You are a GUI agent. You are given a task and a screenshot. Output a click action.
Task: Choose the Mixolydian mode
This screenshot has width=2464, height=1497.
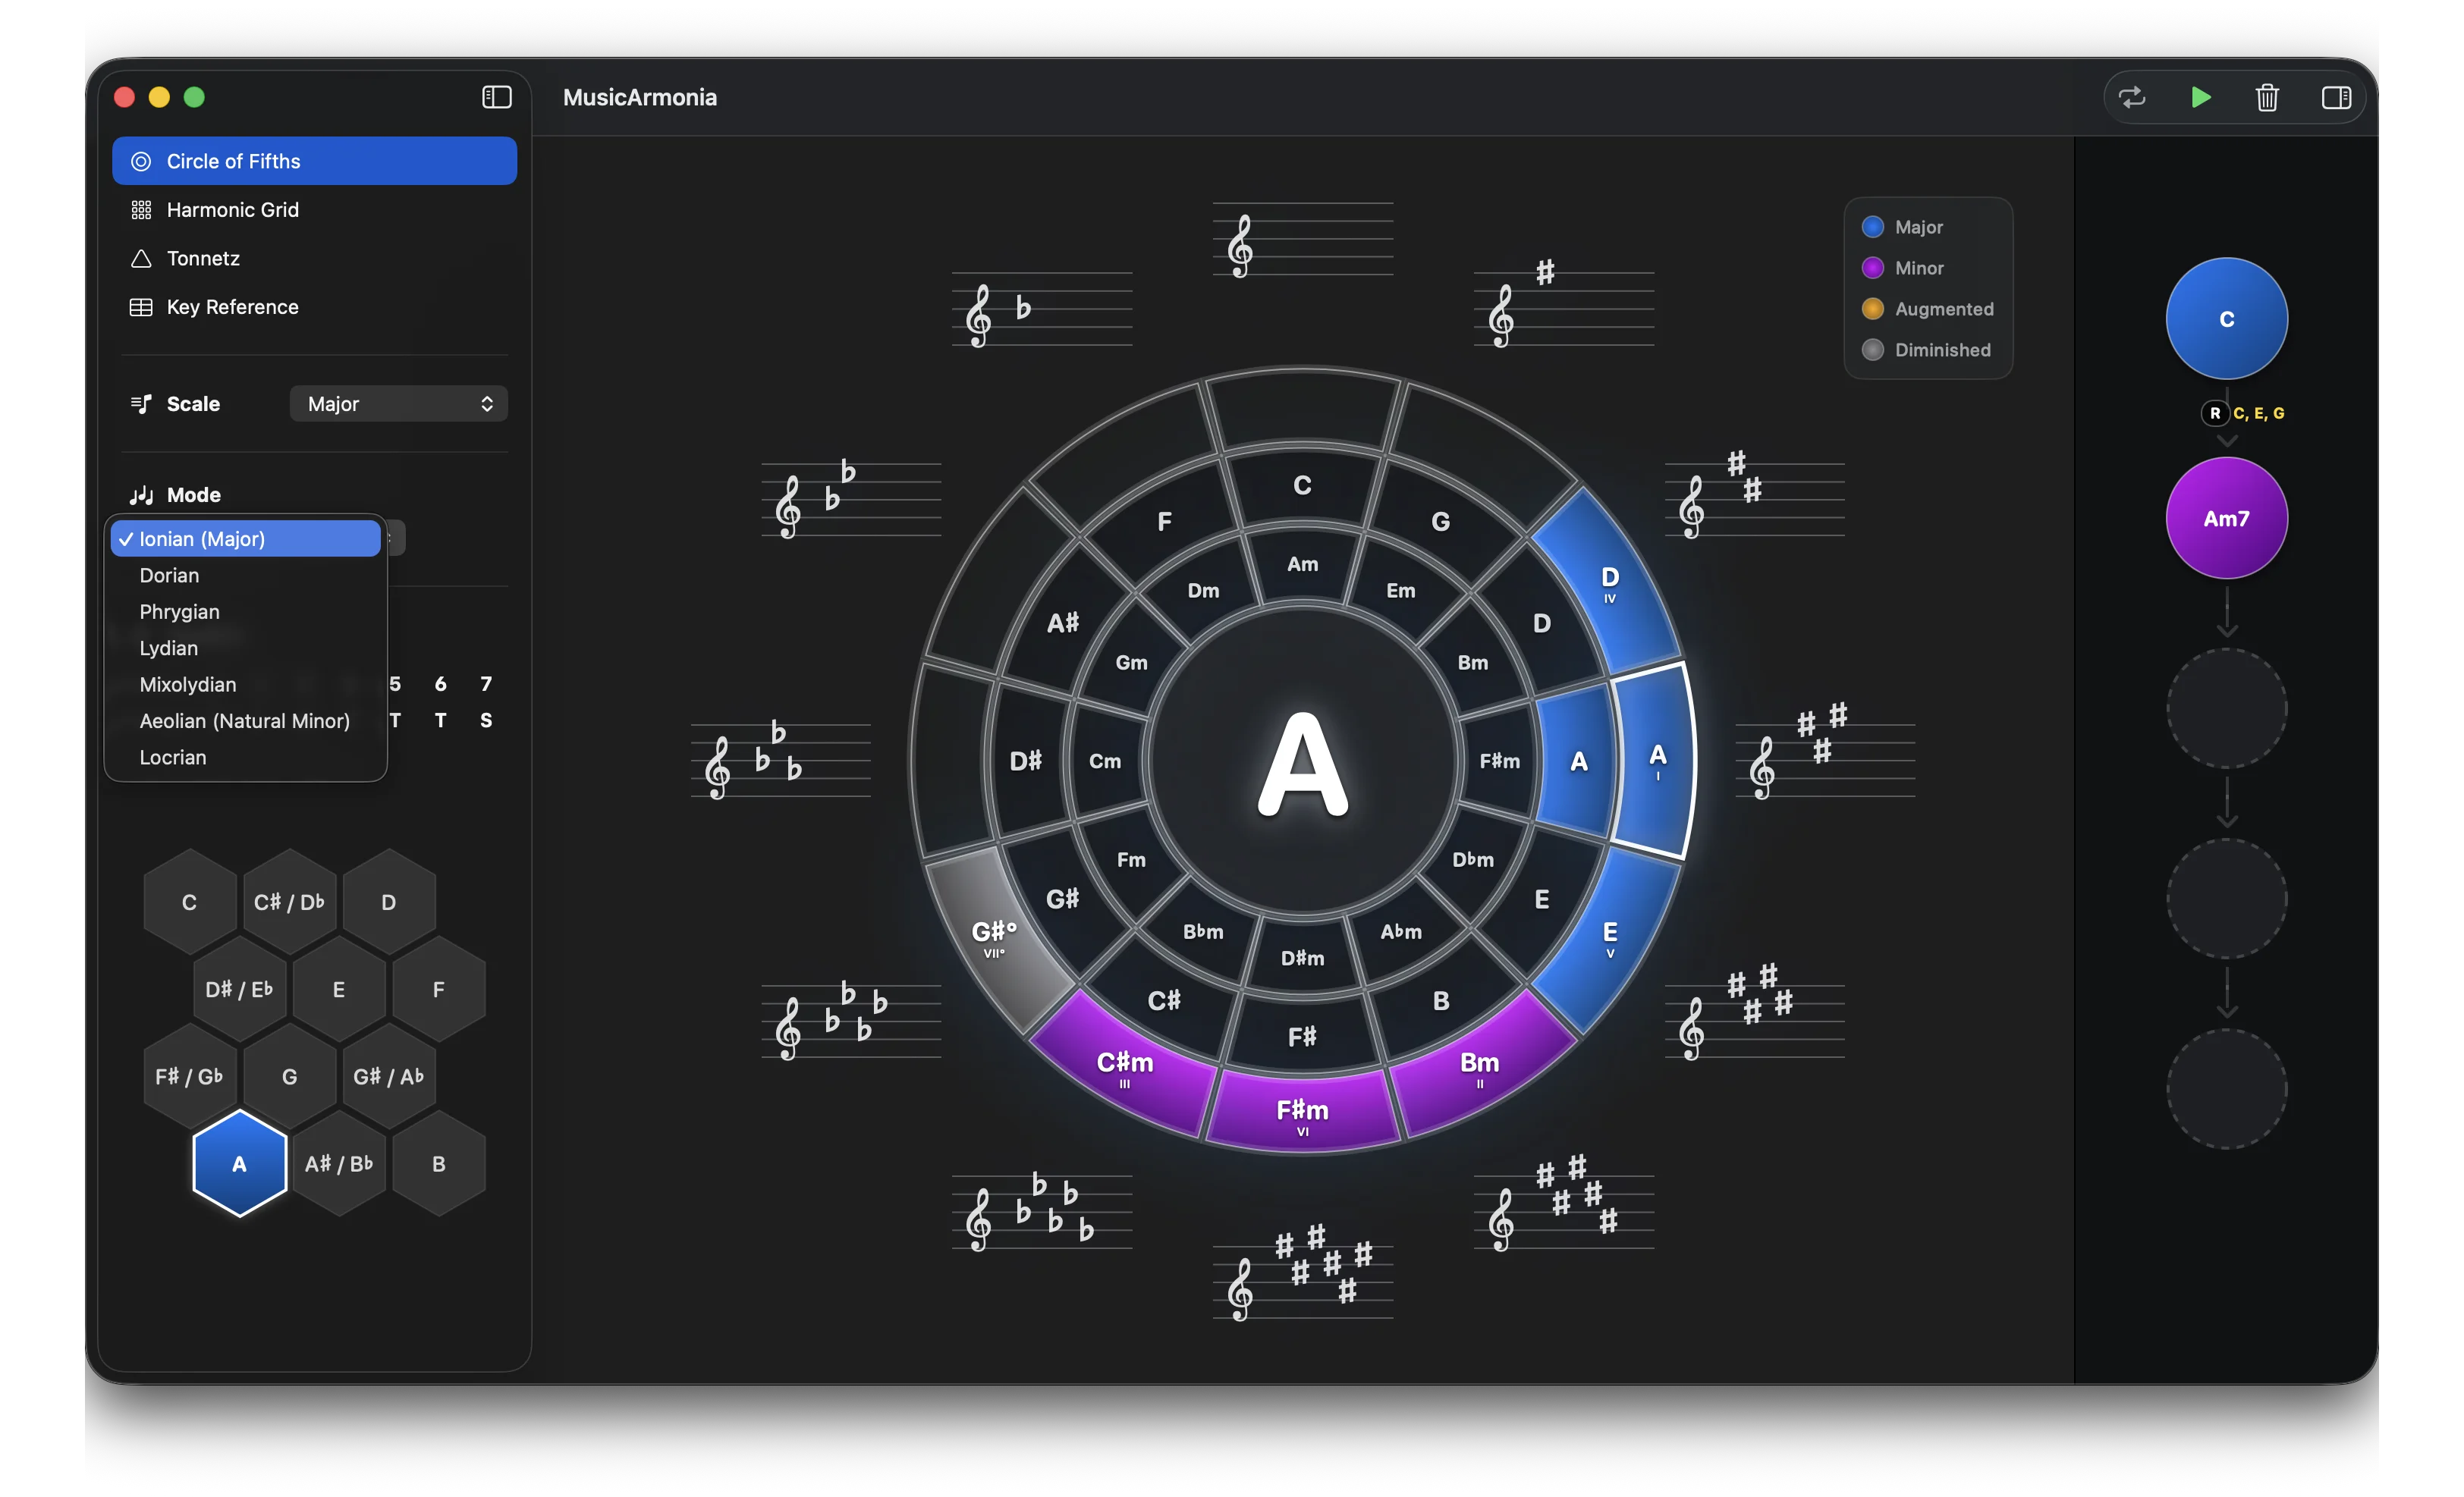(x=246, y=685)
